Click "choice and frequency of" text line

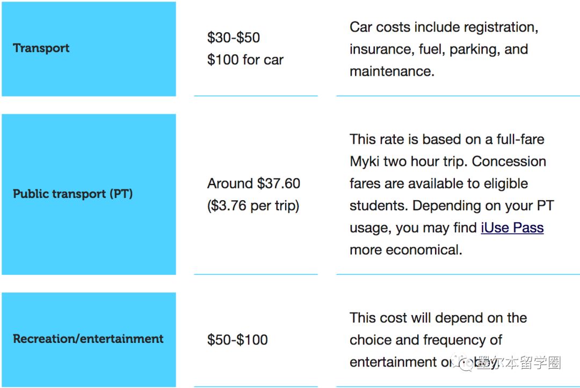pyautogui.click(x=426, y=340)
